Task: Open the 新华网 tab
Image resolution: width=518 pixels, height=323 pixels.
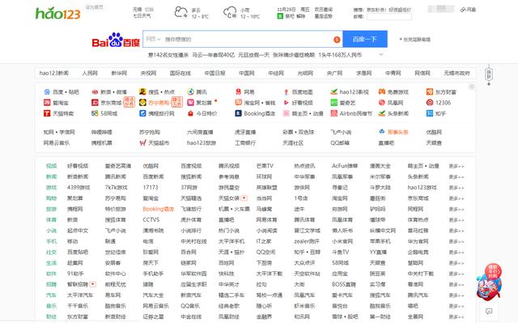Action: (119, 73)
